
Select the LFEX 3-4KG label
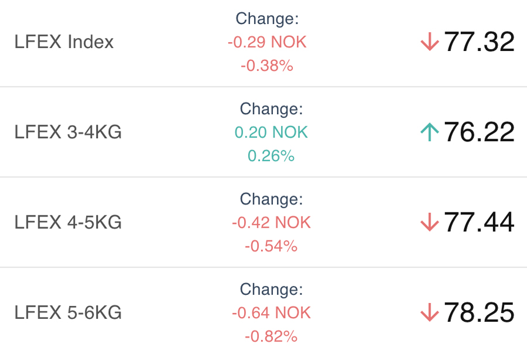[x=68, y=132]
